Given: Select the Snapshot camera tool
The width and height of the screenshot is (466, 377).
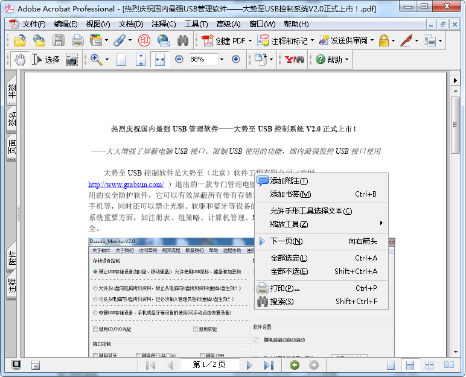Looking at the screenshot, I should (x=72, y=60).
